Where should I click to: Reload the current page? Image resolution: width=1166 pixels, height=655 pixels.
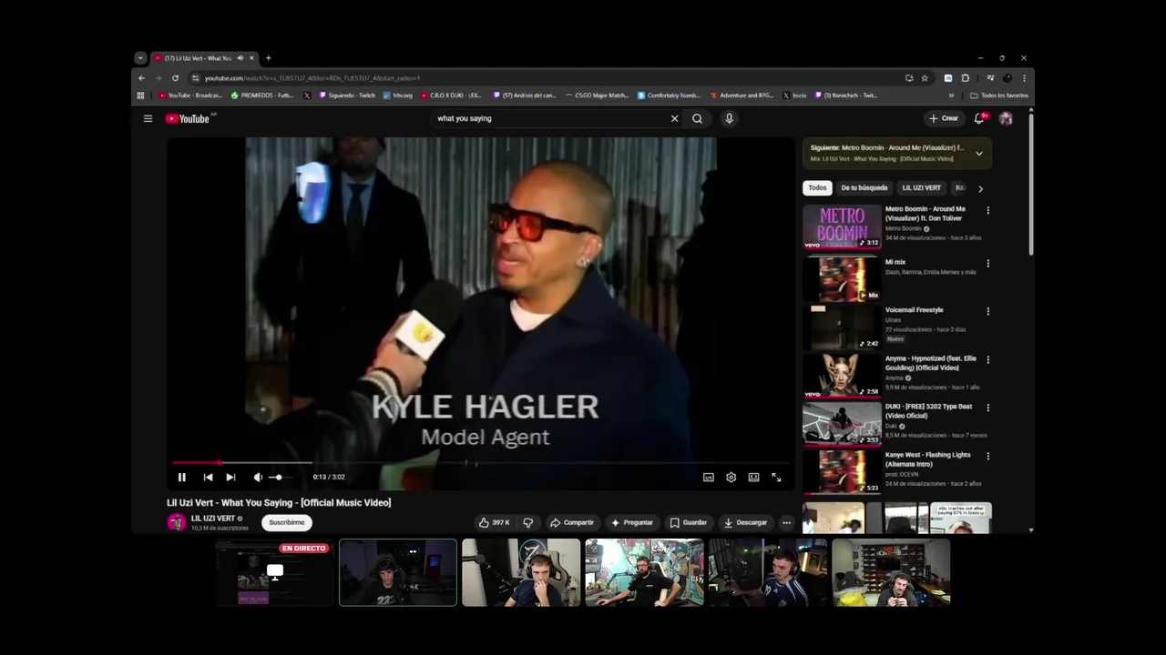point(176,78)
